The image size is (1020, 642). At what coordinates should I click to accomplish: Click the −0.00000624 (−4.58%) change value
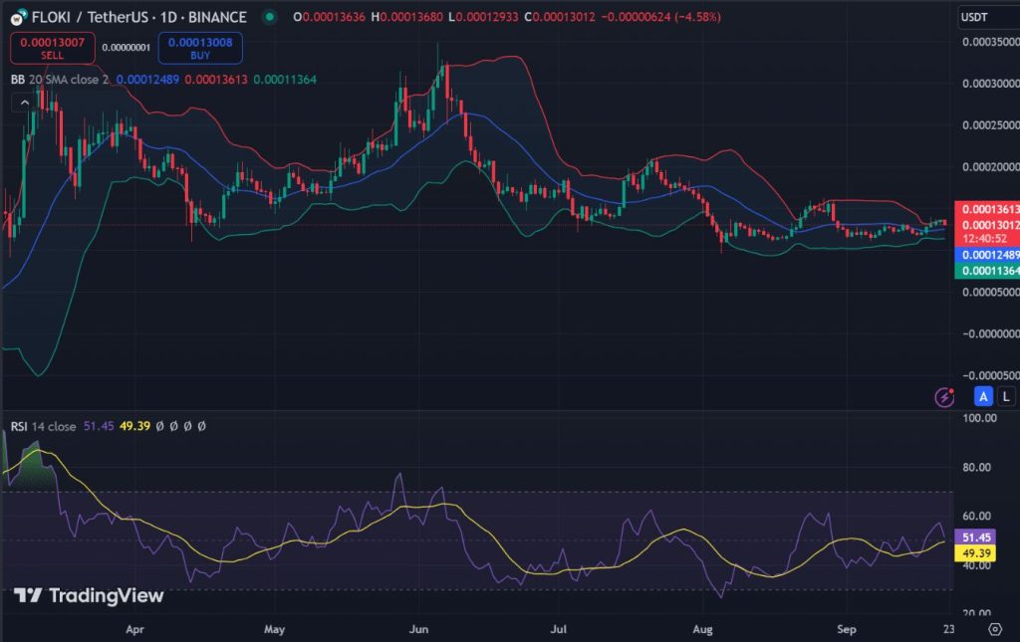click(661, 17)
